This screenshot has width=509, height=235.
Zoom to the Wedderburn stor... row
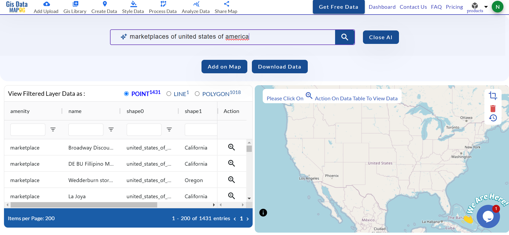coord(232,180)
